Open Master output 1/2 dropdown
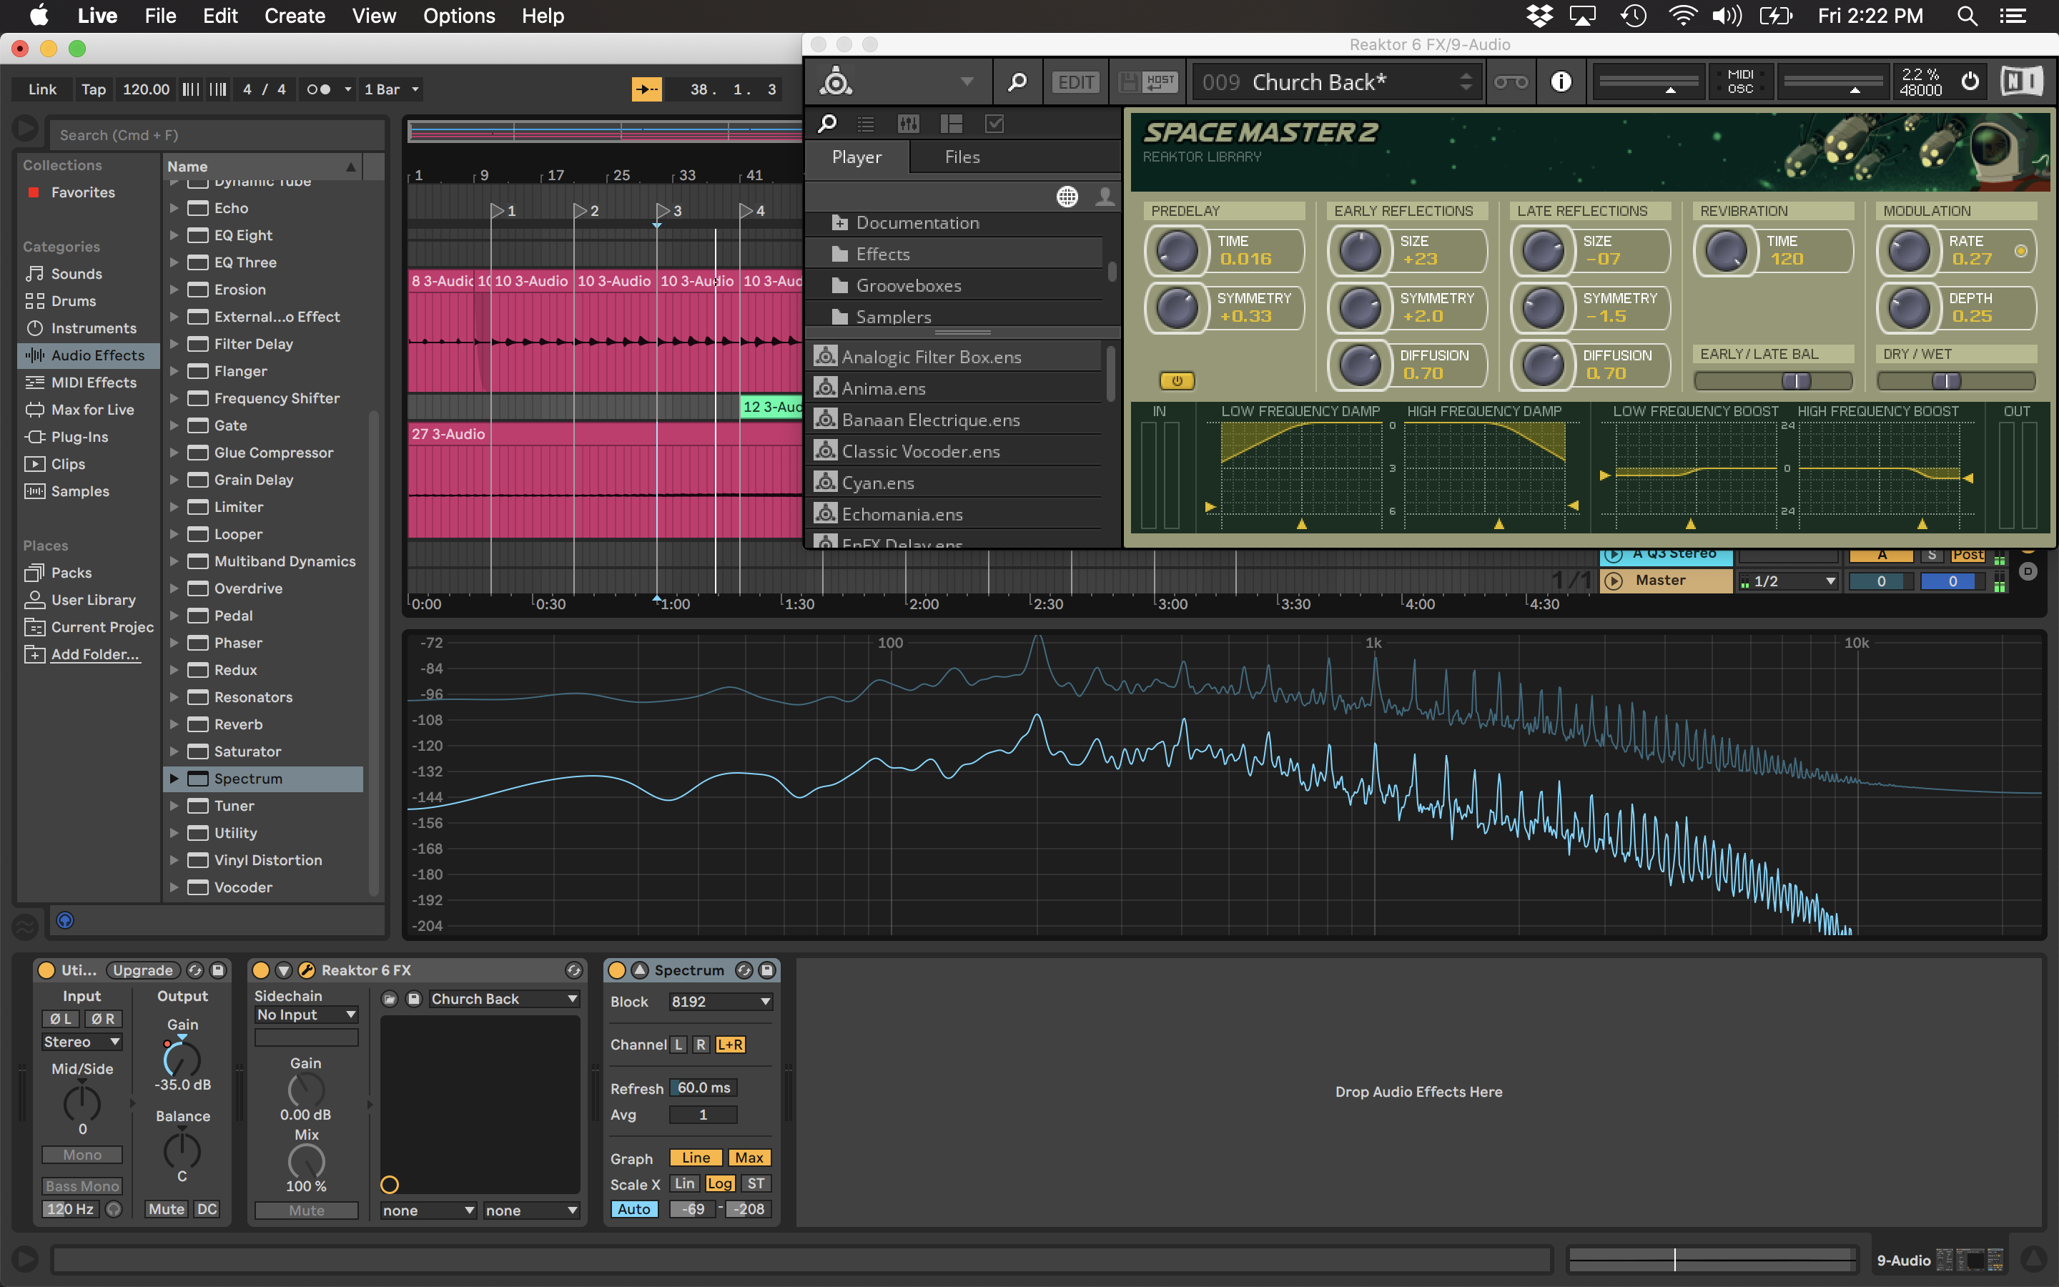 (x=1787, y=581)
